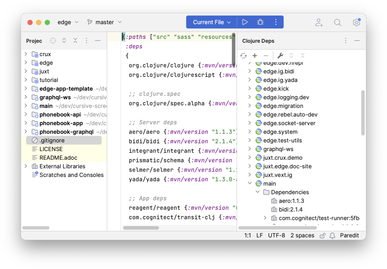The image size is (387, 269).
Task: Expand the crux folder
Action: coord(26,54)
